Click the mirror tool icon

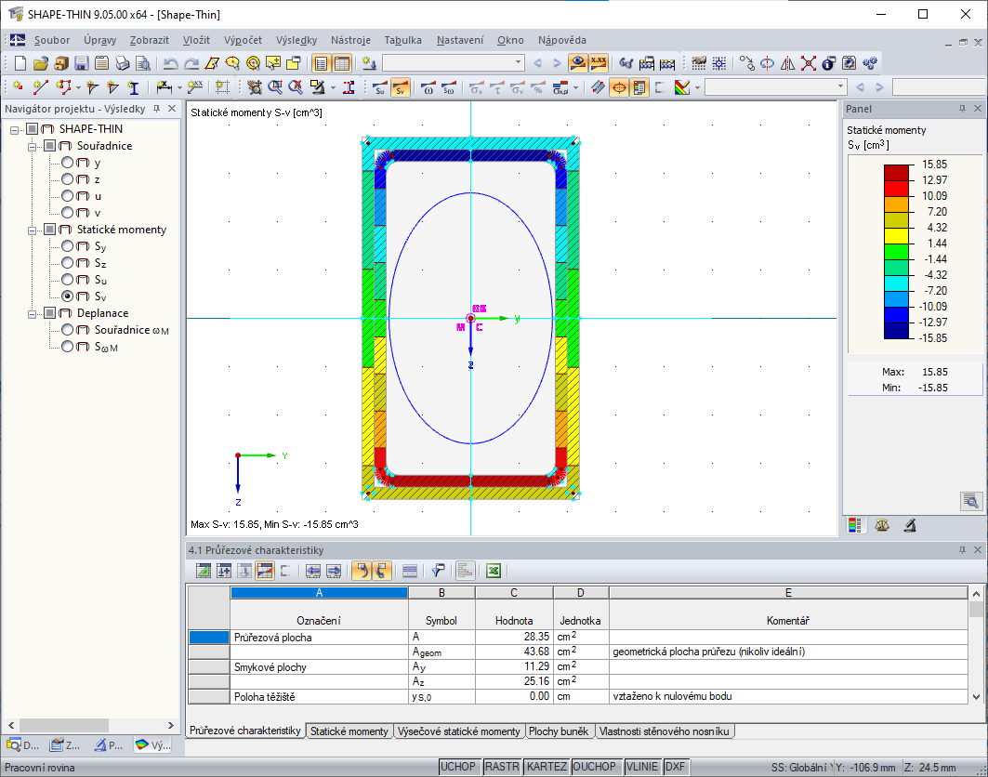point(788,63)
